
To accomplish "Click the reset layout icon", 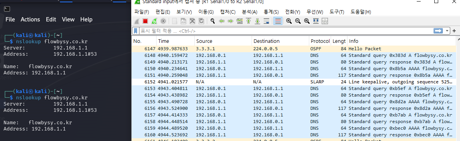I will [x=325, y=21].
